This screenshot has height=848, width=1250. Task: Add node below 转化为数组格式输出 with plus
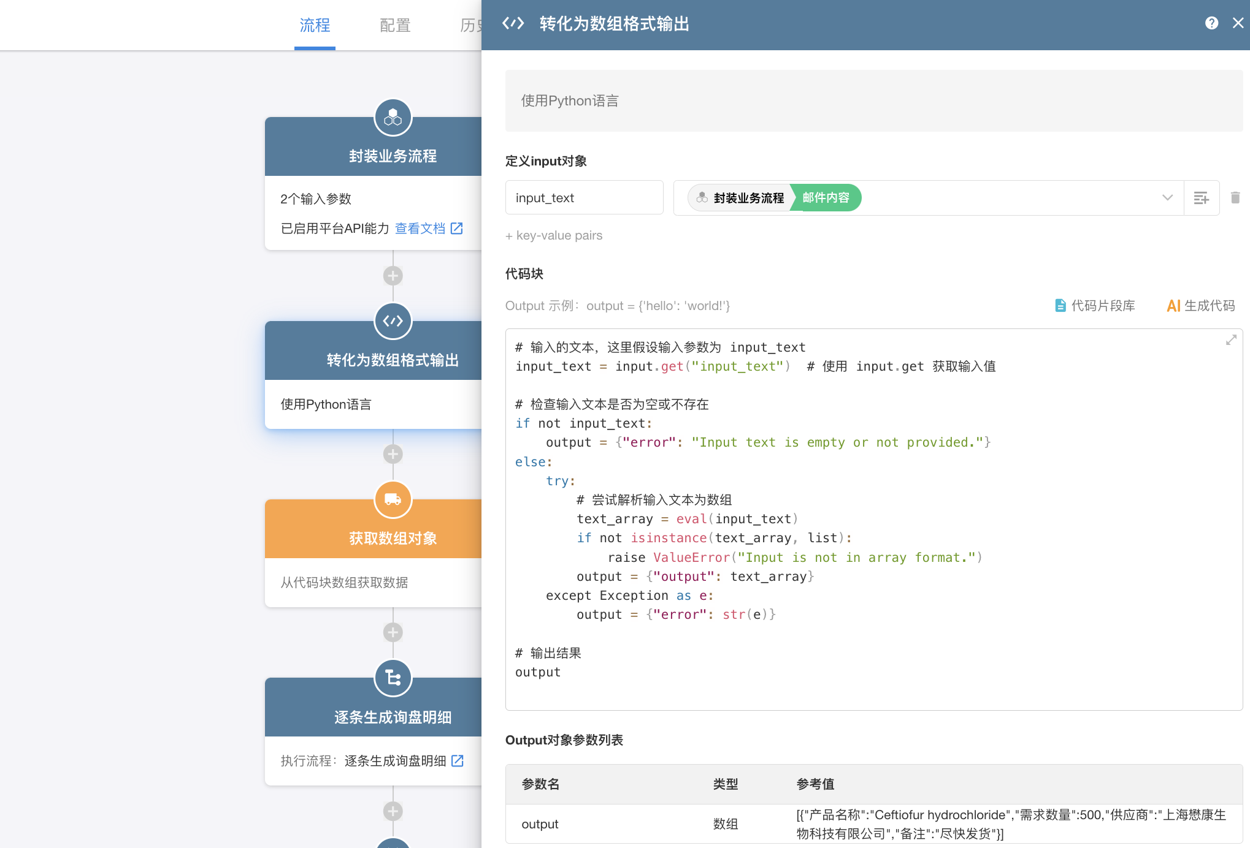point(393,454)
